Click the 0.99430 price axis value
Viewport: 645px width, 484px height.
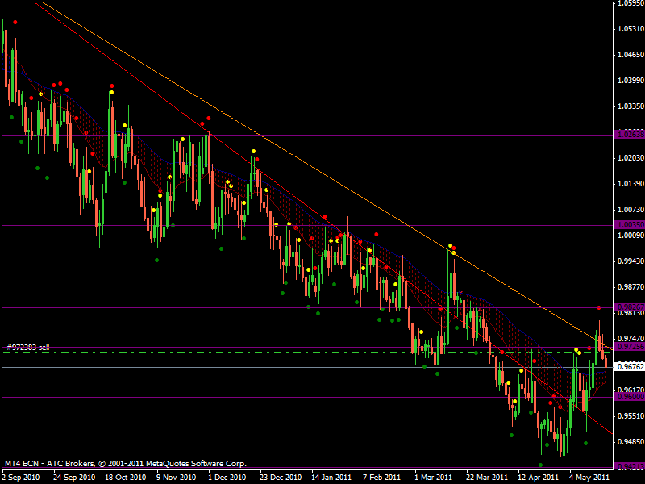click(x=631, y=261)
